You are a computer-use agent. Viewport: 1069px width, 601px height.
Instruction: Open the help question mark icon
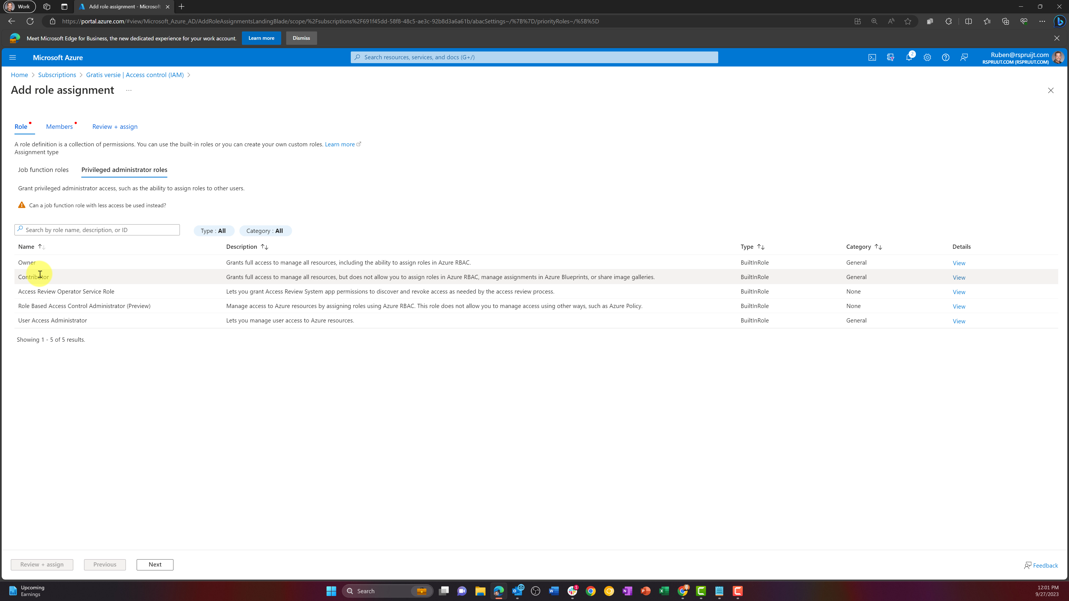click(945, 57)
